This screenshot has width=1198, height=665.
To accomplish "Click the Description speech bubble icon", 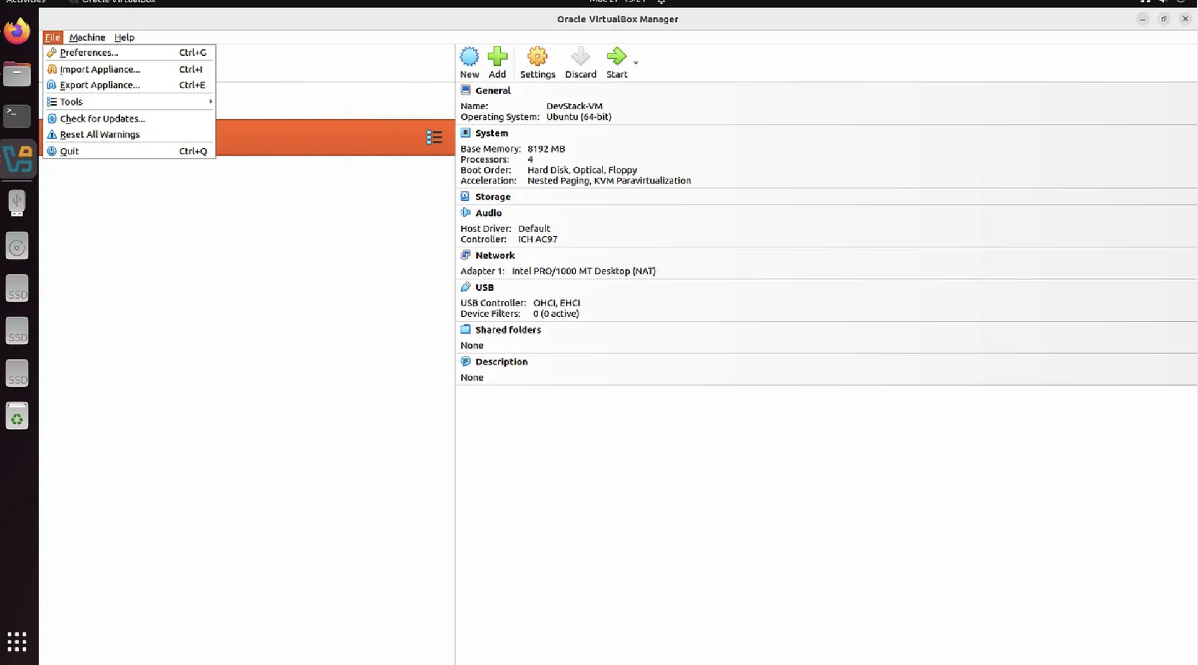I will pos(465,361).
